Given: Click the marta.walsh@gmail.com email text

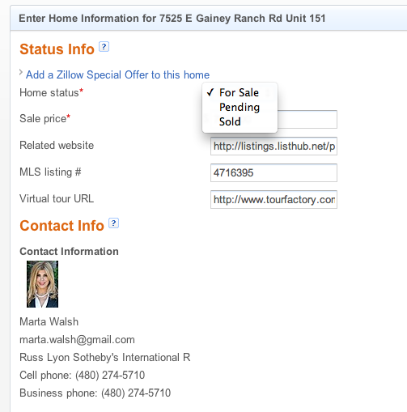Looking at the screenshot, I should (77, 339).
